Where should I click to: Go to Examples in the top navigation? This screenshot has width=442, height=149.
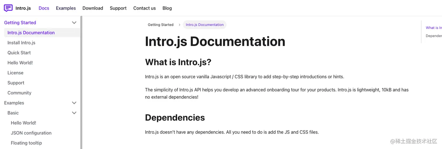[x=66, y=8]
